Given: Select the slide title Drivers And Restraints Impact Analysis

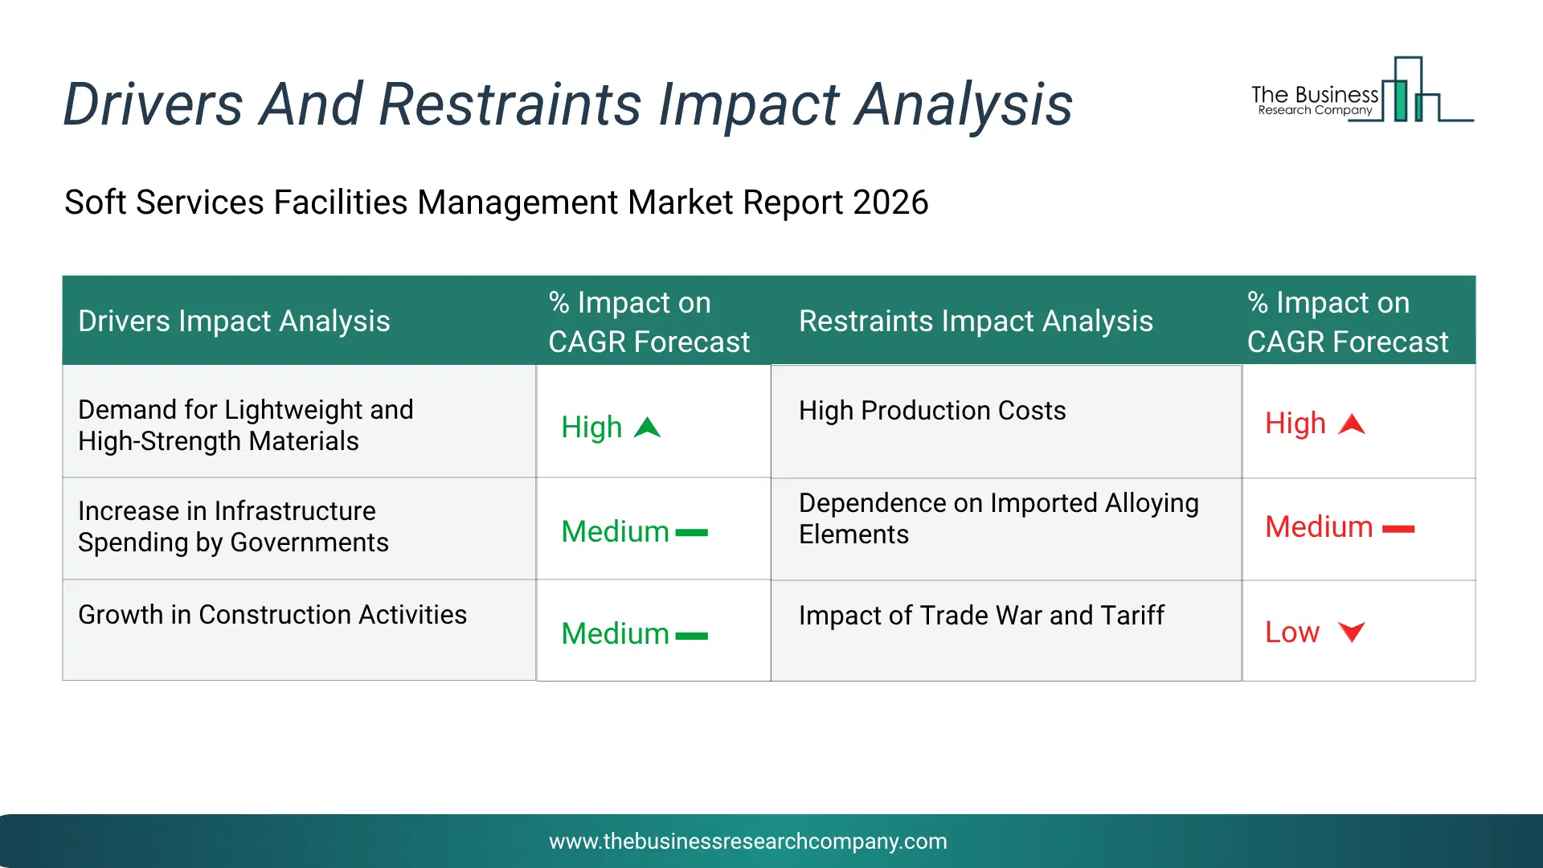Looking at the screenshot, I should [567, 104].
